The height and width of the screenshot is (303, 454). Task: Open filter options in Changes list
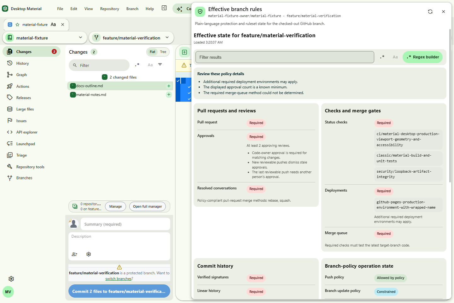pyautogui.click(x=160, y=65)
